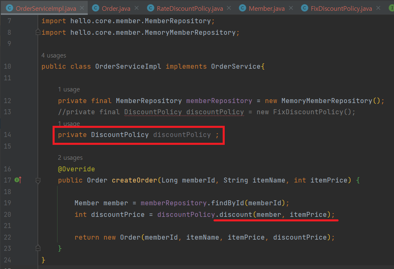Viewport: 394px width, 269px height.
Task: Click the MemoryMemberRepository import on line 8
Action: click(x=140, y=33)
